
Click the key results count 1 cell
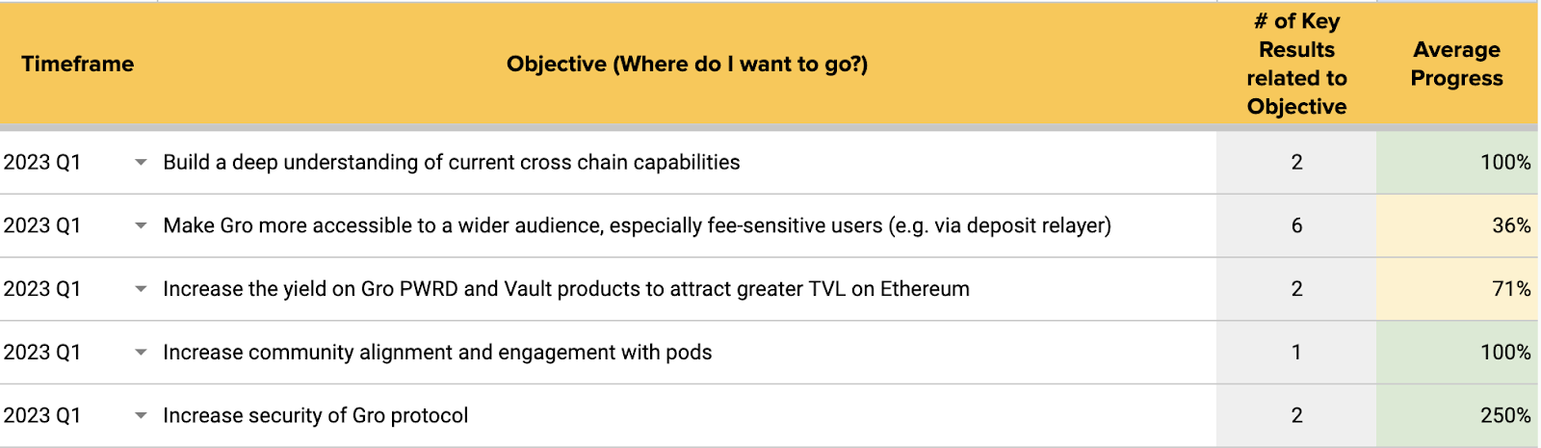pyautogui.click(x=1296, y=353)
